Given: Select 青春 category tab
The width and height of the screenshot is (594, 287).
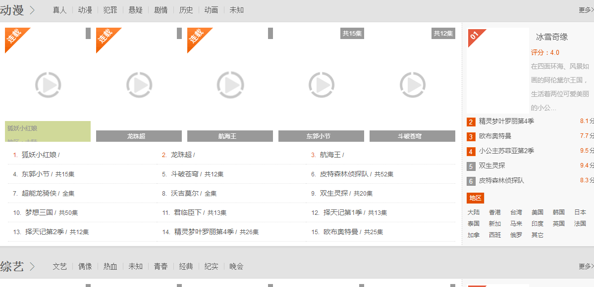Looking at the screenshot, I should point(161,267).
